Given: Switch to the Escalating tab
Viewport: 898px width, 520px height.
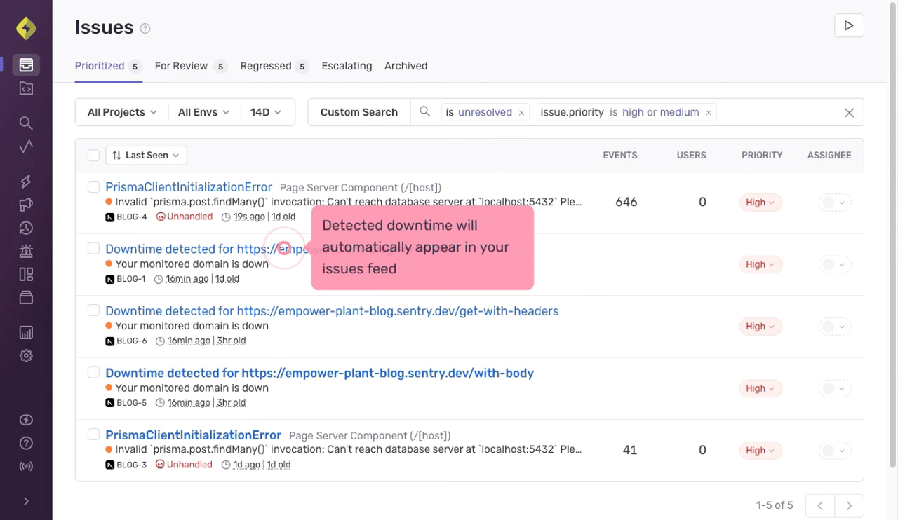Looking at the screenshot, I should [x=347, y=66].
